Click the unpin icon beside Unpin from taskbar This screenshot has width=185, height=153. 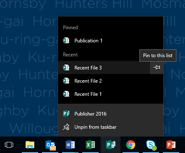click(x=66, y=127)
